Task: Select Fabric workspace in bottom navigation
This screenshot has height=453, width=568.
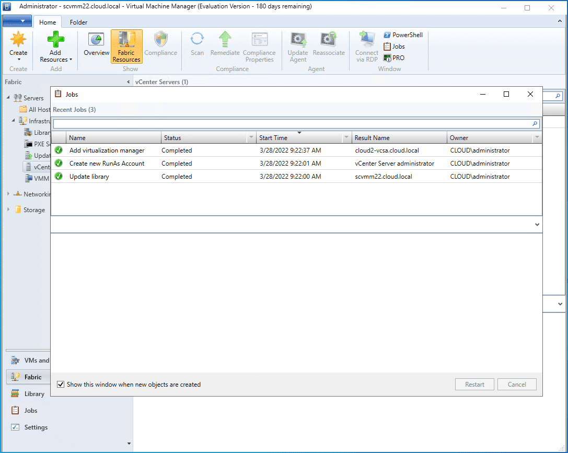Action: [28, 377]
